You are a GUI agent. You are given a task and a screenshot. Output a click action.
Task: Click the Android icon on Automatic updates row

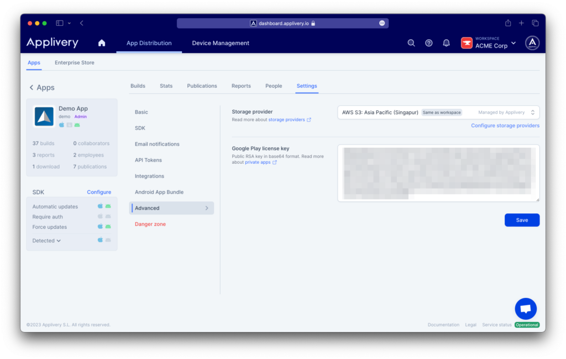[x=108, y=206]
